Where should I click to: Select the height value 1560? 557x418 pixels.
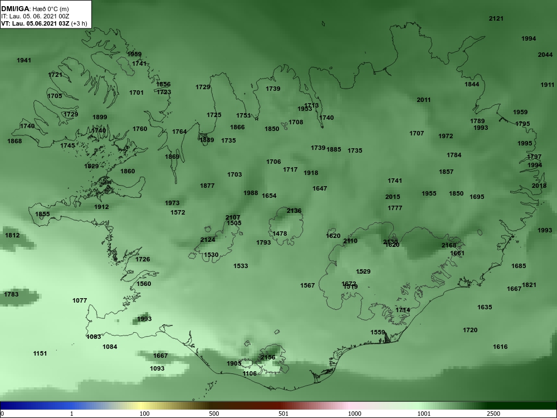(x=144, y=284)
